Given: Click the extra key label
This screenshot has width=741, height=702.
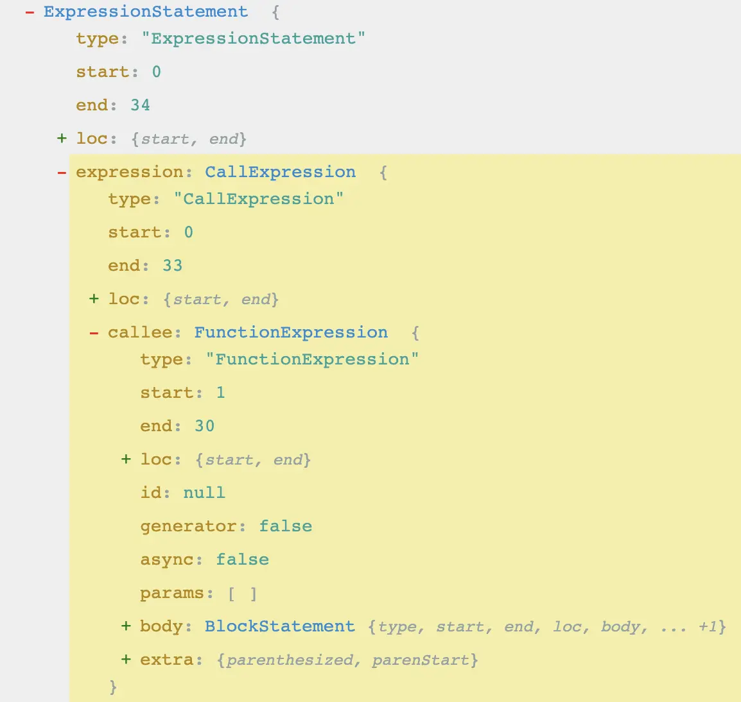Looking at the screenshot, I should pos(167,660).
